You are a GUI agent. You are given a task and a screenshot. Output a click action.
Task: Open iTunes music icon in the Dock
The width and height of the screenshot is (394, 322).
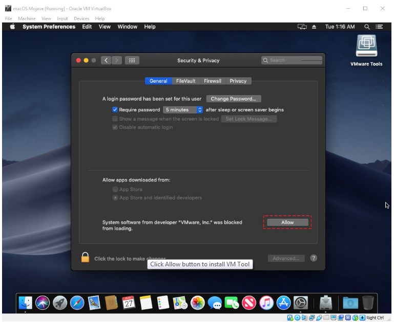pos(266,303)
